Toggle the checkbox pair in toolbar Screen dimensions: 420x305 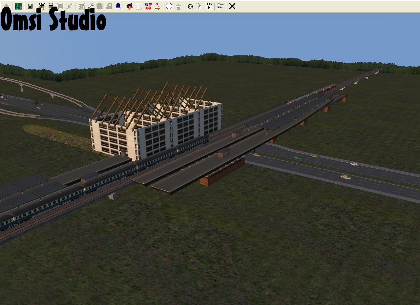[220, 6]
